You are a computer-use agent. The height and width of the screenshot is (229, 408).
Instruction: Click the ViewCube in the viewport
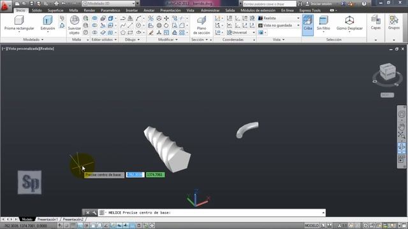[x=388, y=71]
